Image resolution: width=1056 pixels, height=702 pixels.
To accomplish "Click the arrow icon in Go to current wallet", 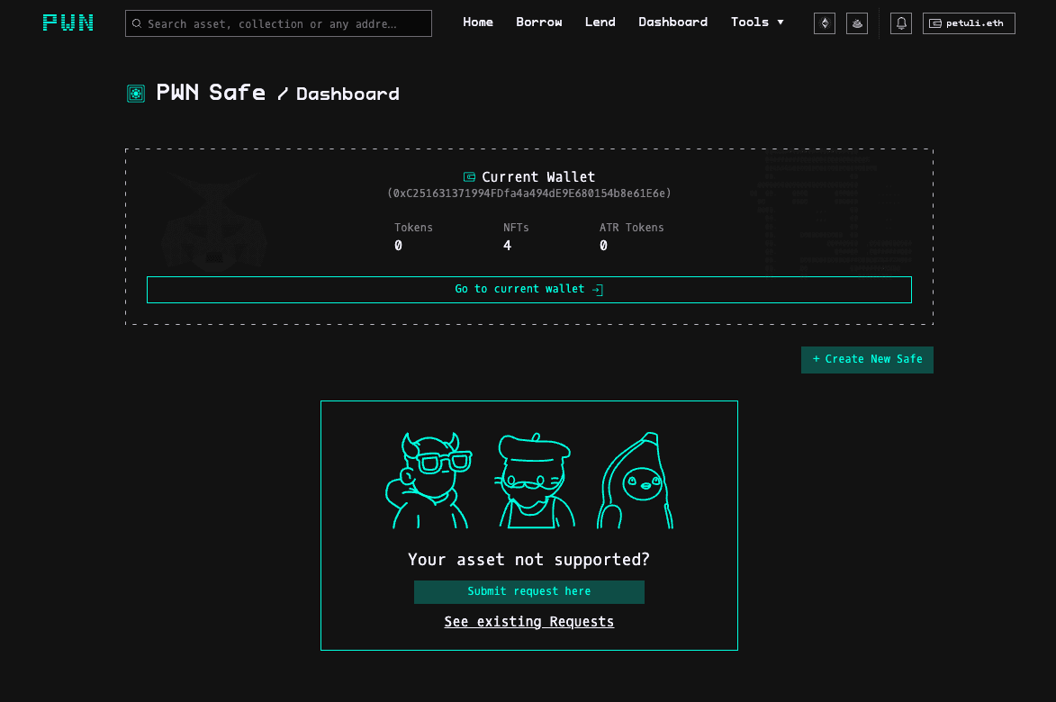I will [598, 290].
